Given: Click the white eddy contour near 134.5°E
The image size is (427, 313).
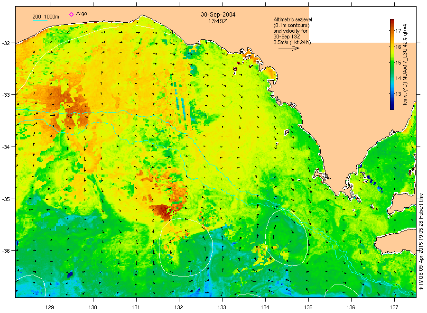Looking at the screenshot, I should [287, 237].
